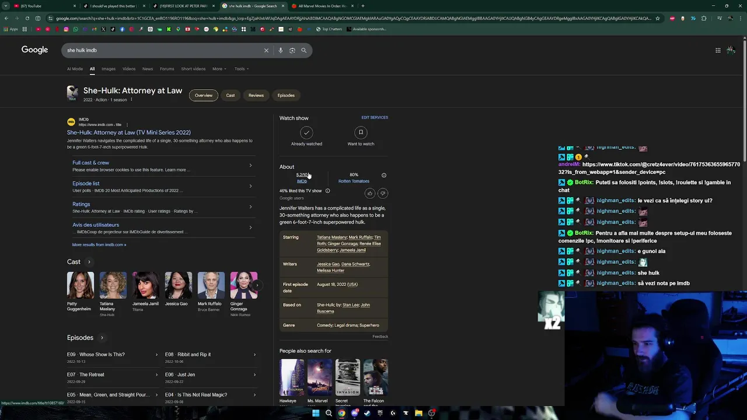The image size is (747, 420).
Task: Open the Chrome extensions puzzle icon
Action: 704,18
